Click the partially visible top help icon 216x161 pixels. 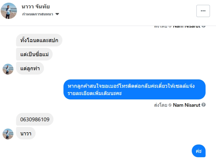tap(204, 26)
